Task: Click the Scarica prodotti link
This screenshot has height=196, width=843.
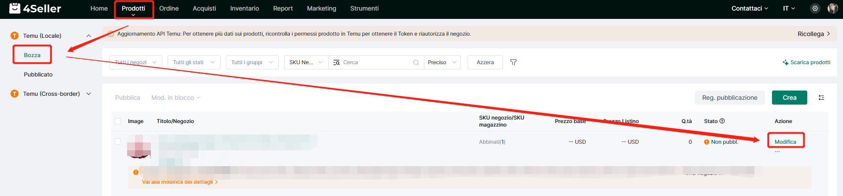Action: click(806, 62)
